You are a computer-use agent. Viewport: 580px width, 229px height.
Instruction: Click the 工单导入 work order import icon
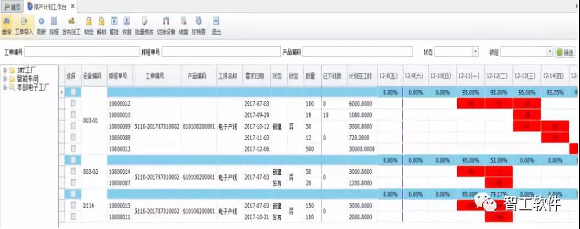pos(24,25)
